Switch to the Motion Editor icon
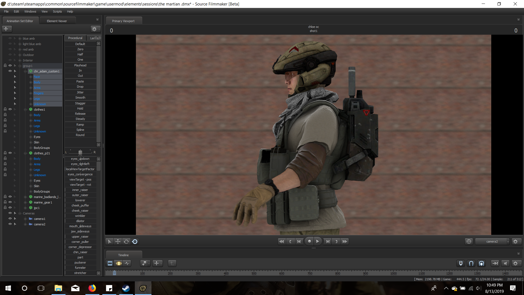The height and width of the screenshot is (295, 524). coord(119,263)
